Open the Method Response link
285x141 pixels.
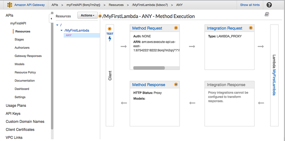149,85
